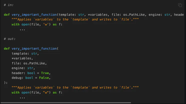Click 'False' in the debug parameter
This screenshot has width=186, height=104.
pos(44,78)
